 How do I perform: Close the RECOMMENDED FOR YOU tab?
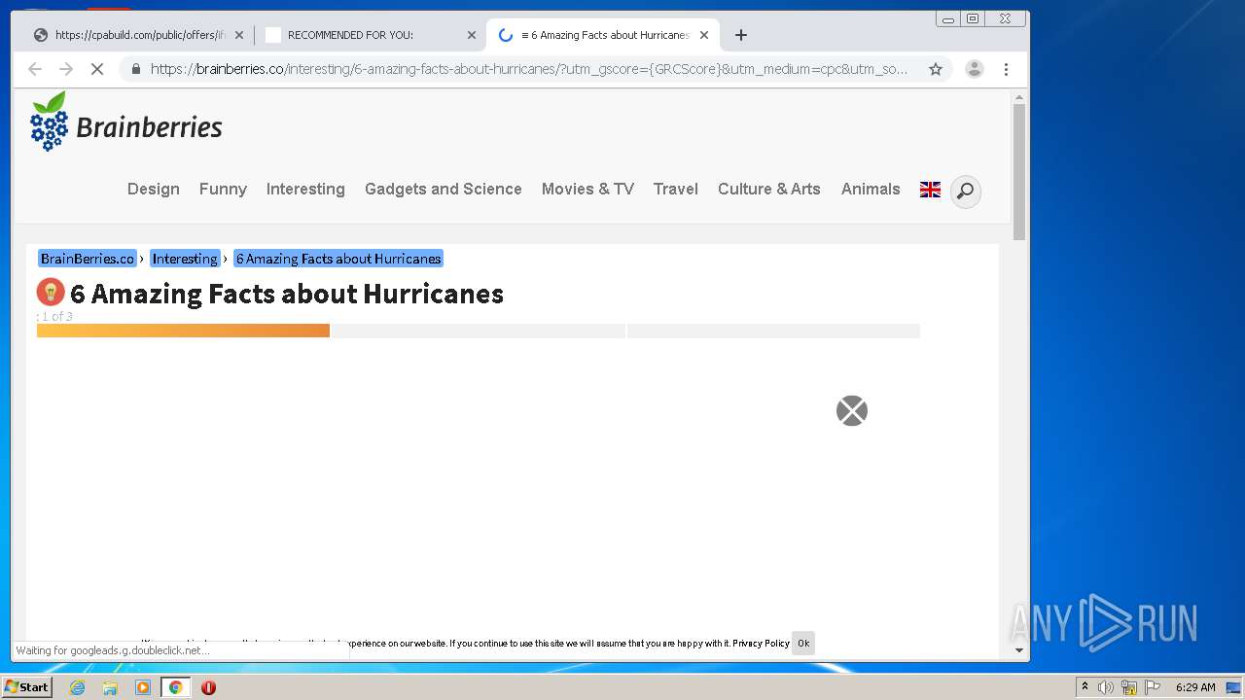pyautogui.click(x=471, y=35)
